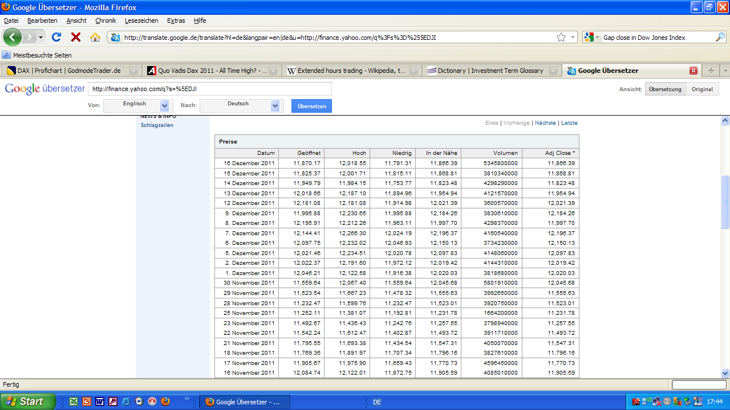
Task: Click the Google Übersetzer URL input field
Action: (x=209, y=89)
